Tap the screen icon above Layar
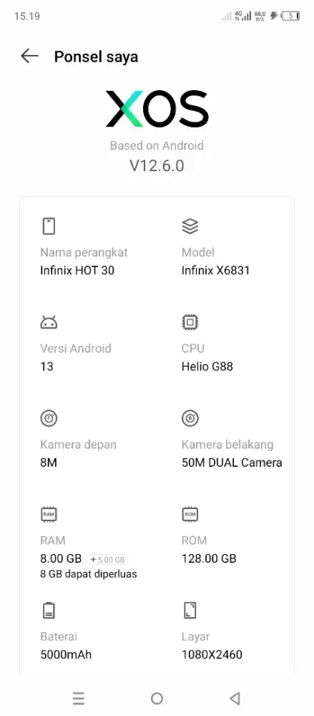The width and height of the screenshot is (314, 716). tap(190, 611)
